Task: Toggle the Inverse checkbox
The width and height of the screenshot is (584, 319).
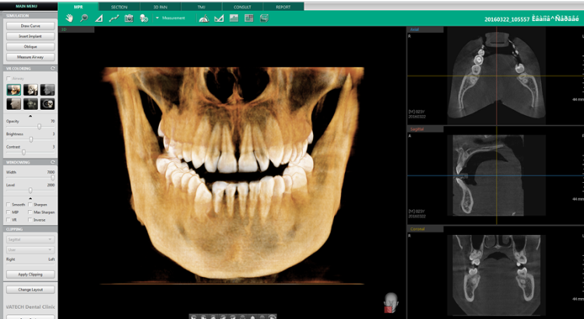Action: (31, 219)
